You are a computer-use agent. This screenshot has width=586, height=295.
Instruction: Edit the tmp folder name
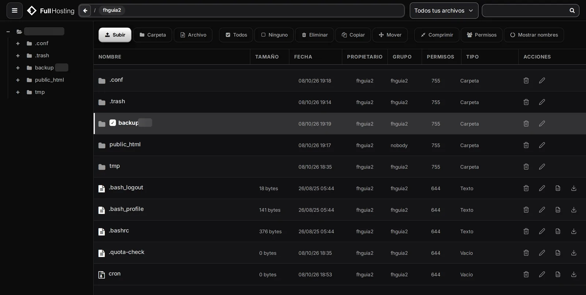pyautogui.click(x=542, y=167)
